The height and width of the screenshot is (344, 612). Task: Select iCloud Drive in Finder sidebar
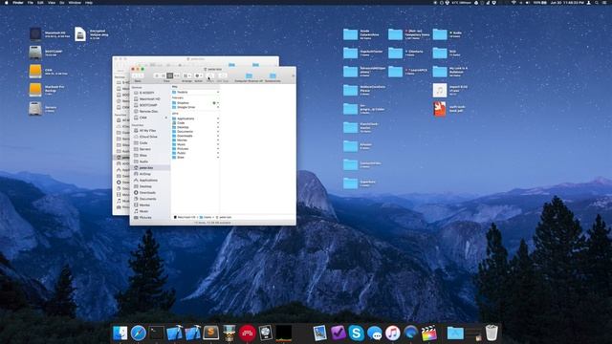[x=150, y=137]
